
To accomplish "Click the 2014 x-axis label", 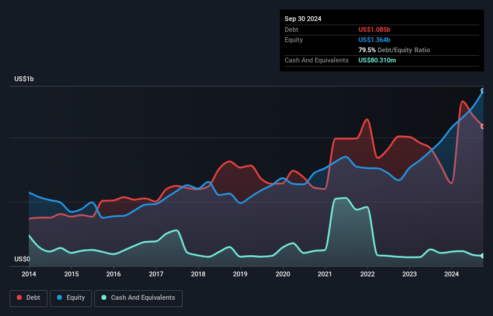I will [x=29, y=274].
